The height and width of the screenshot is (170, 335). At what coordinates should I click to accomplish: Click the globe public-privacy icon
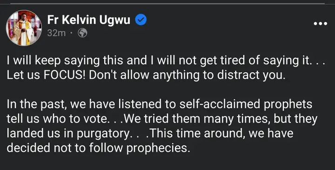pyautogui.click(x=82, y=33)
